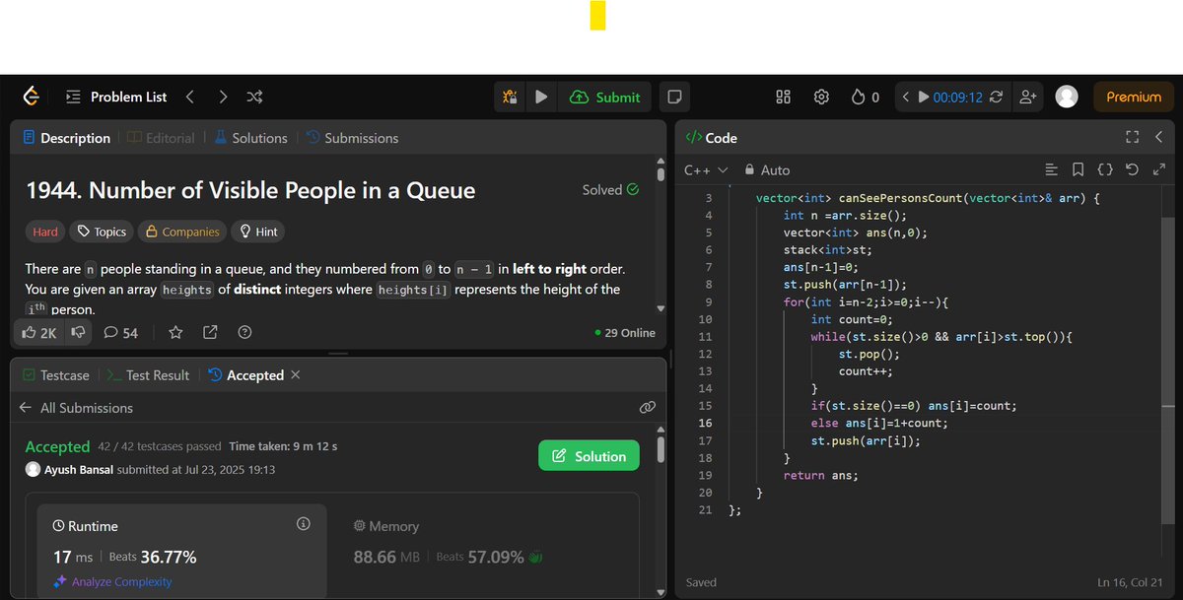Pick a random problem shuffle icon
Screen dimensions: 1183x600
(254, 97)
